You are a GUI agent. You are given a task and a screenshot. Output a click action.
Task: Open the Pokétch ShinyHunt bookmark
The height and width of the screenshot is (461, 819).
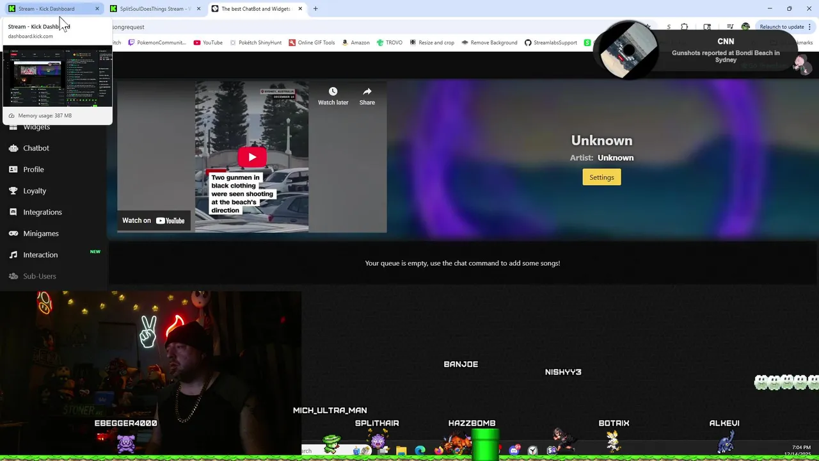coord(255,43)
